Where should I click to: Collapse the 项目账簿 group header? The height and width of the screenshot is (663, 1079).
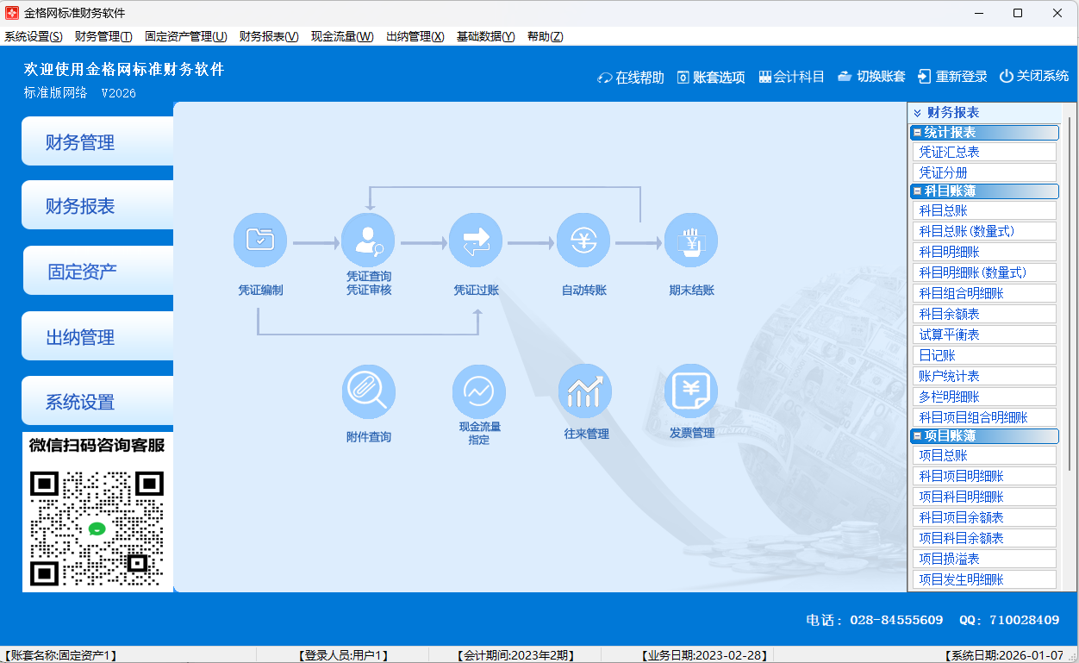(x=917, y=436)
